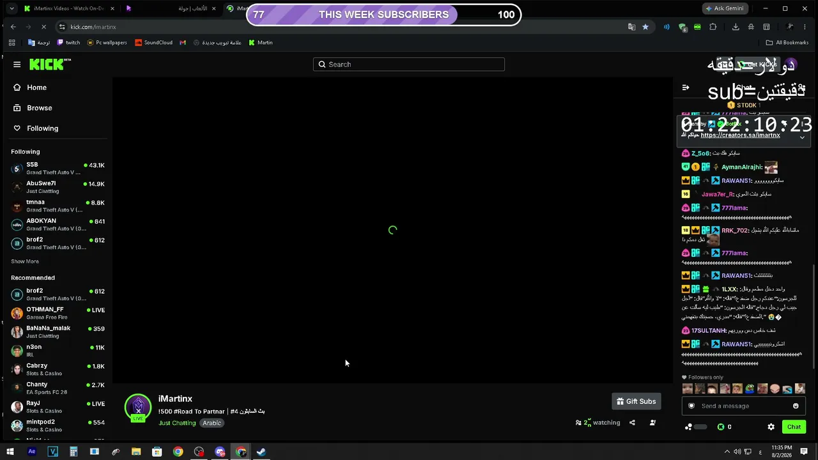Open the Martin bookmark
The height and width of the screenshot is (460, 818).
(x=261, y=43)
